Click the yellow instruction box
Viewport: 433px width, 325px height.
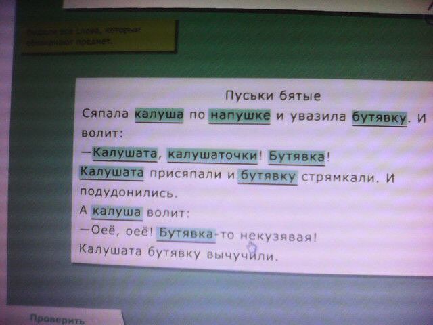99,37
